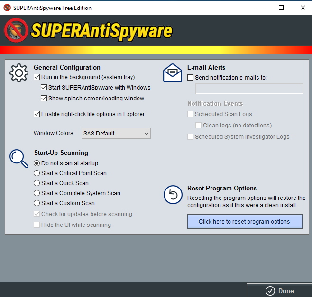The width and height of the screenshot is (312, 297).
Task: Click the small app icon in the title bar
Action: (x=7, y=8)
